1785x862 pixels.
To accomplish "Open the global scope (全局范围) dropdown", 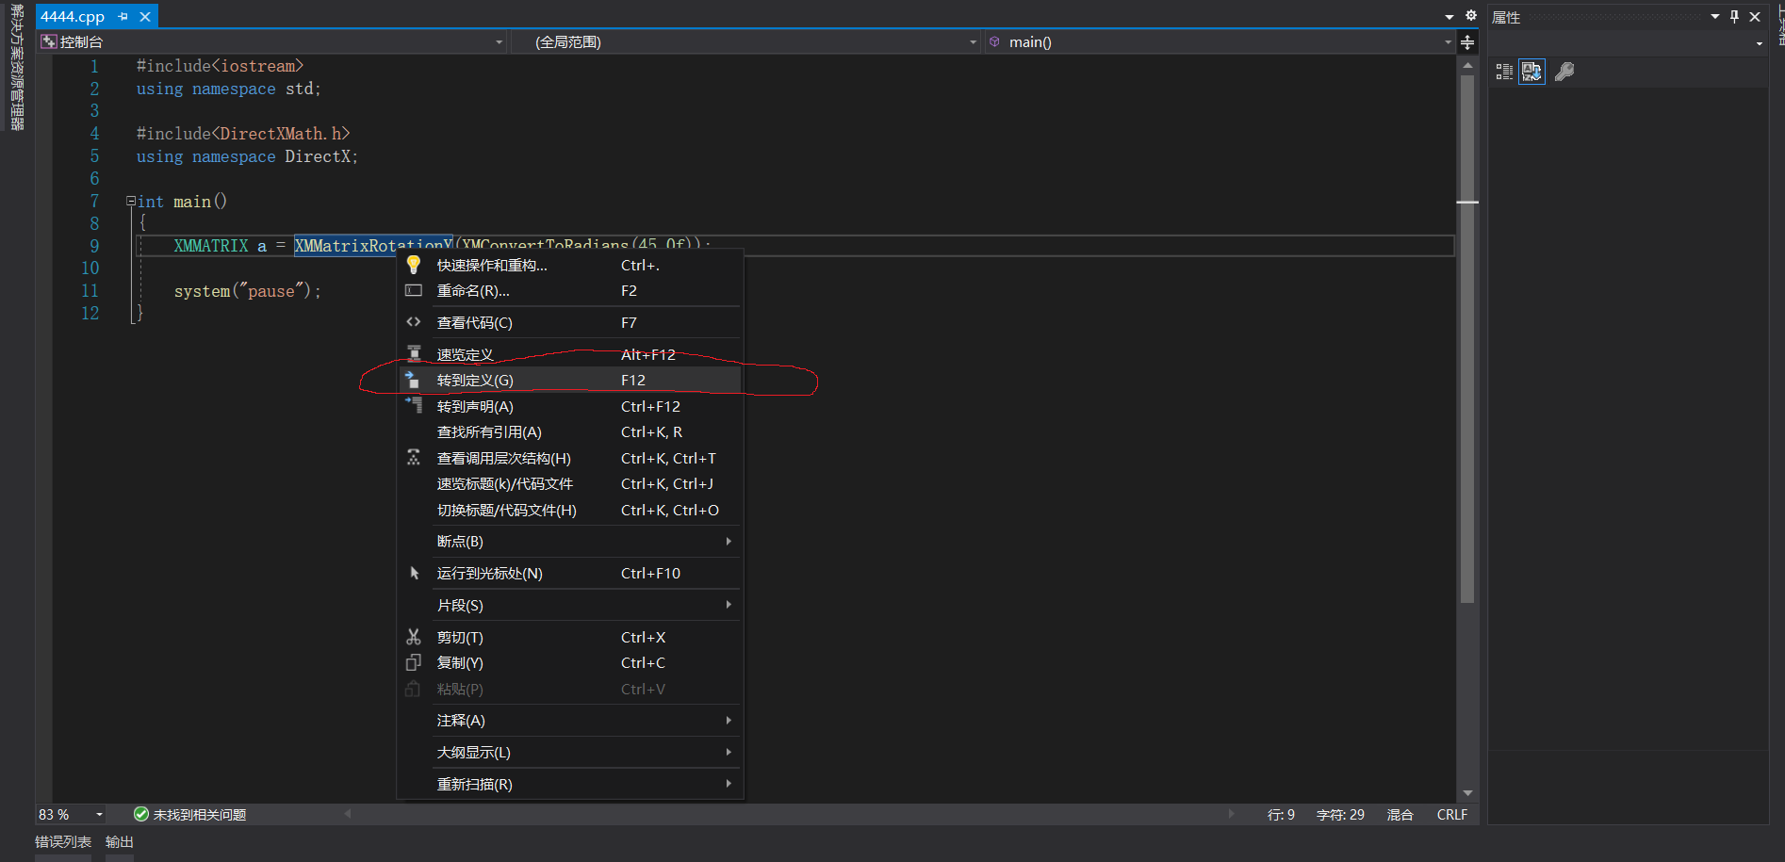I will click(745, 42).
